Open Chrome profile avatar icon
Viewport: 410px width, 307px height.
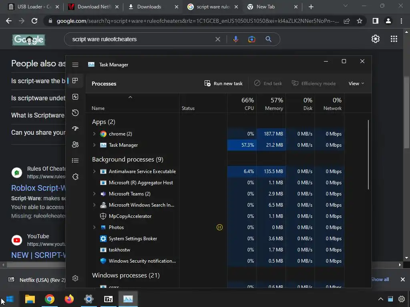tap(388, 21)
